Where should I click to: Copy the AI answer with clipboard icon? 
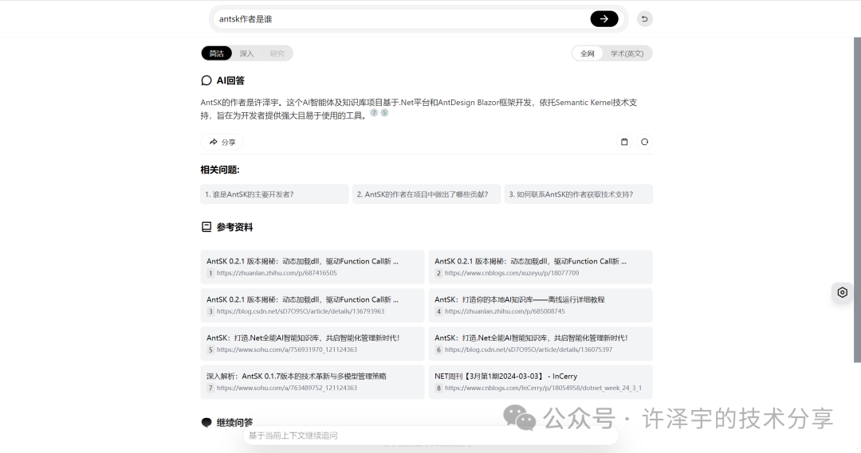point(624,142)
